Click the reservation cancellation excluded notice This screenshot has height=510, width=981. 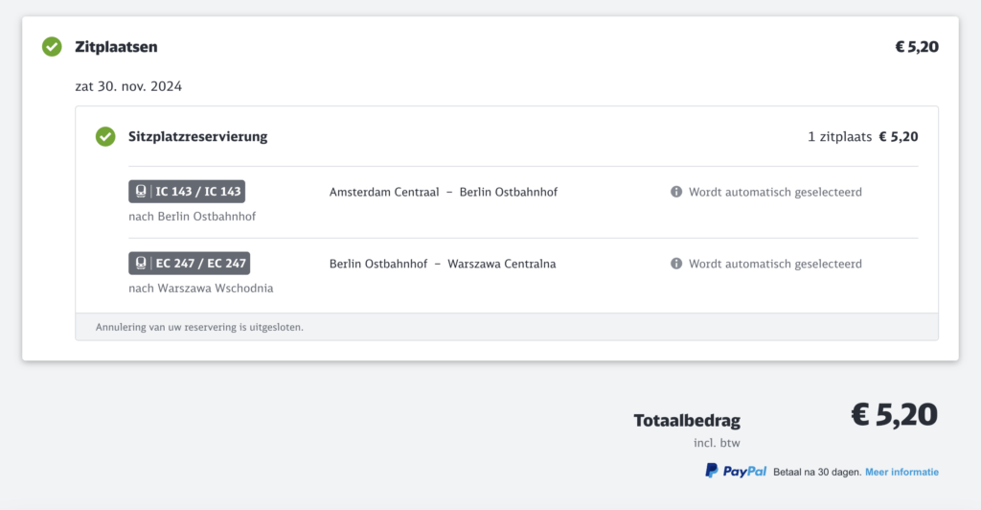click(199, 327)
